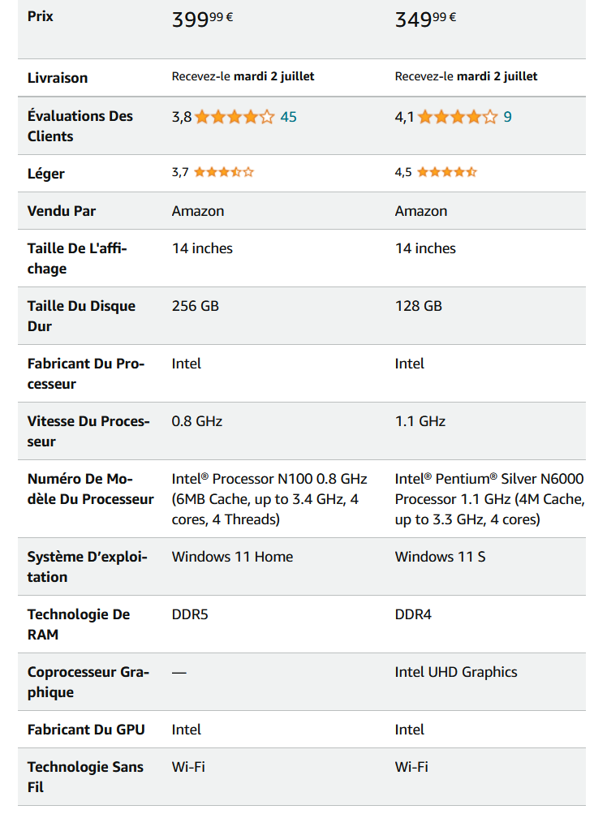
Task: Click the Intel UHD Graphics value
Action: point(456,672)
